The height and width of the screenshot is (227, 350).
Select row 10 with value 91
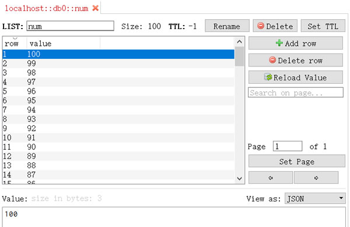coord(118,138)
